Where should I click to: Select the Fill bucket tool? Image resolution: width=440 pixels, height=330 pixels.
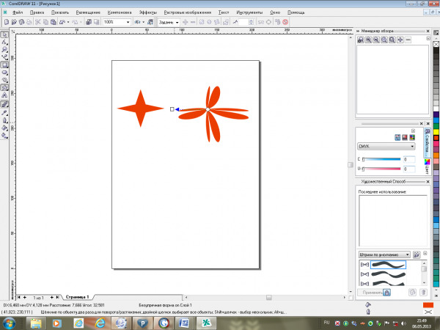tap(4, 128)
